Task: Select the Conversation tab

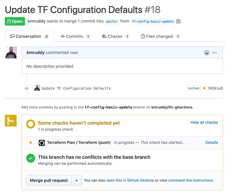Action: click(x=29, y=36)
